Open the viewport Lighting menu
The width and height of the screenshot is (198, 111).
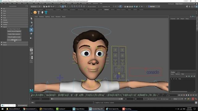[47, 17]
